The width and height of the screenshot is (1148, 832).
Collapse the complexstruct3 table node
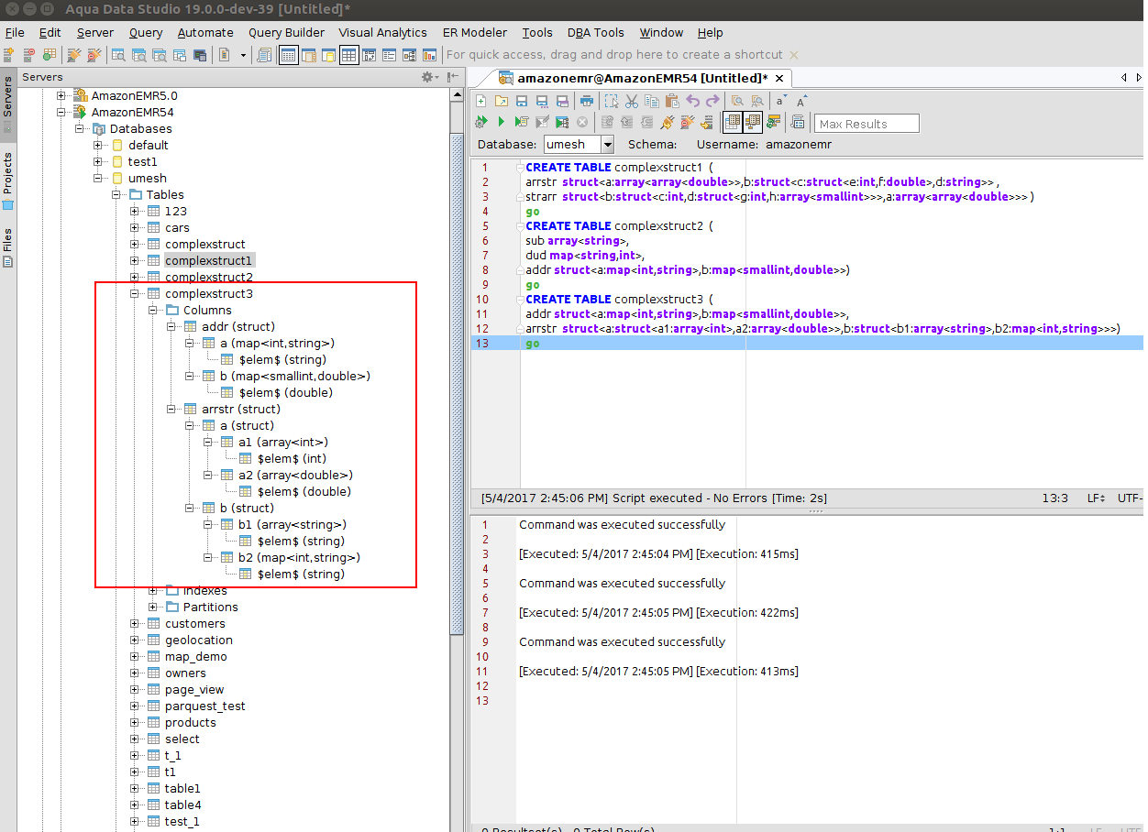coord(136,294)
